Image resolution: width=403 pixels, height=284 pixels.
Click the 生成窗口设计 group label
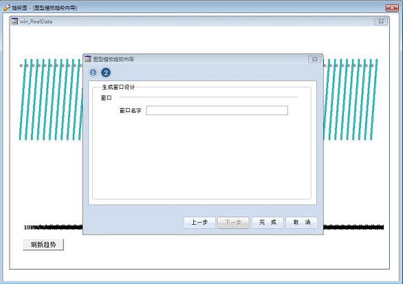(118, 87)
